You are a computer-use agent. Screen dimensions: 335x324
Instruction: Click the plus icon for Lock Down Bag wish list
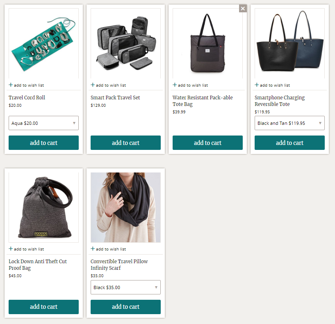[11, 249]
